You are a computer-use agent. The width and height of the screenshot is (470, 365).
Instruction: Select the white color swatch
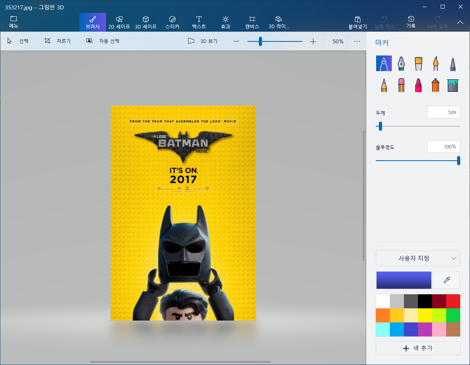[383, 301]
